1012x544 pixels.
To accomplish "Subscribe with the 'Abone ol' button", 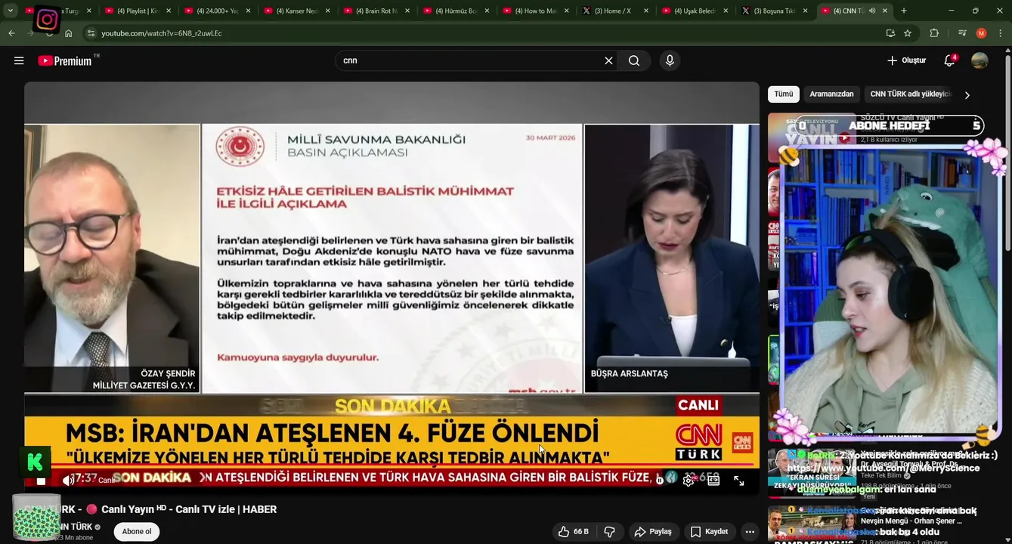I will (137, 532).
